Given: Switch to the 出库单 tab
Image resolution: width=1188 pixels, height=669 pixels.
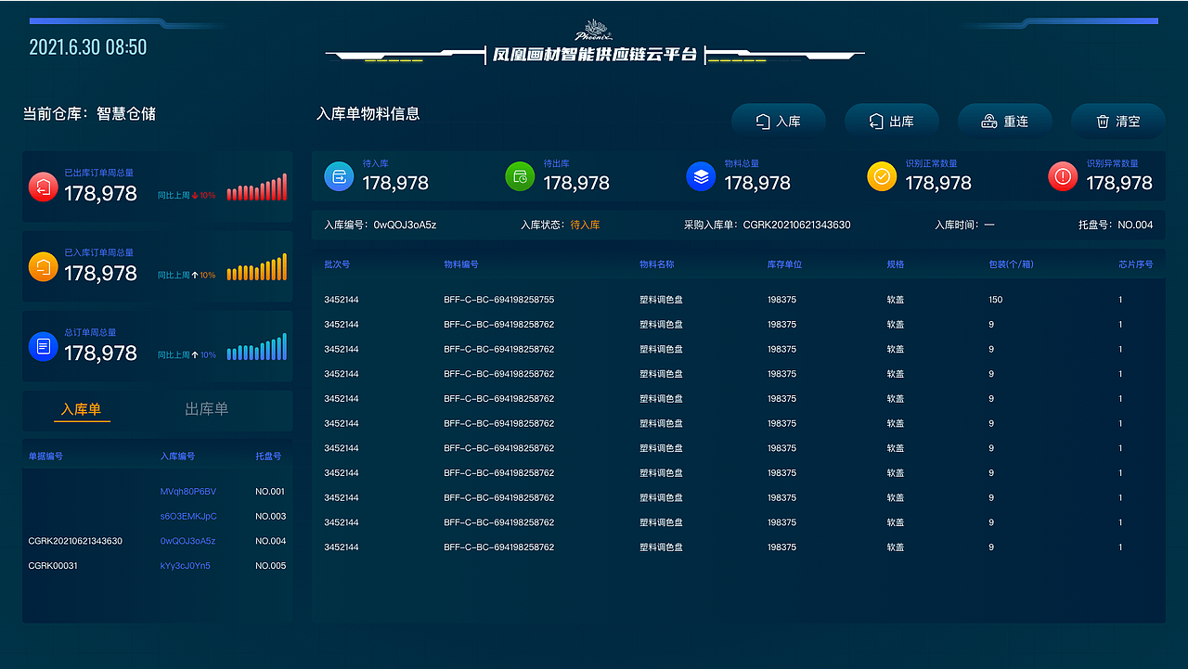Looking at the screenshot, I should click(207, 409).
